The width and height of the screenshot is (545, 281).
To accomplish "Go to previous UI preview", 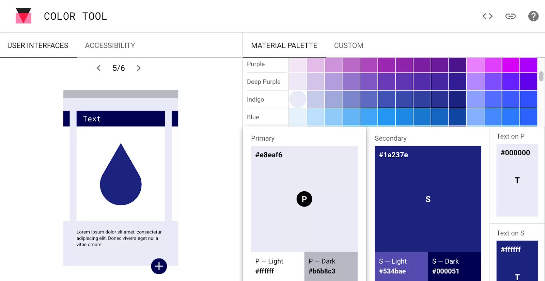I will (x=98, y=68).
